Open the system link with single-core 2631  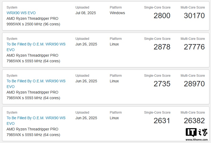tap(36, 121)
